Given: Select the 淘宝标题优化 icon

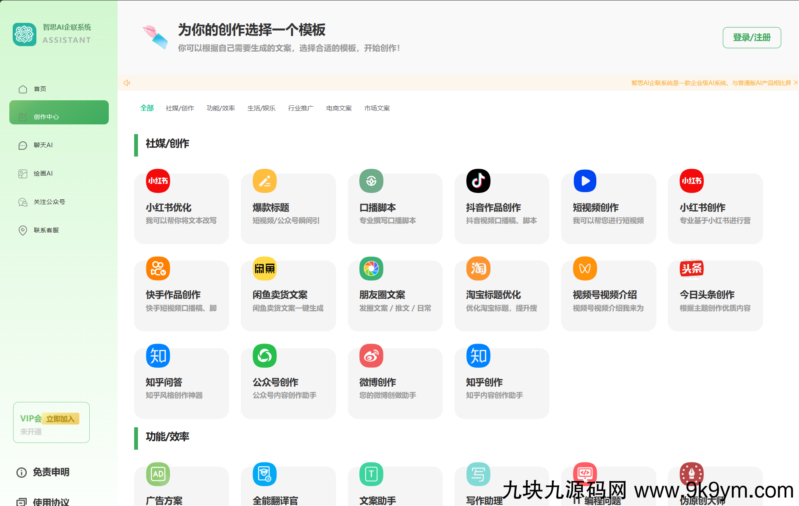Looking at the screenshot, I should [x=478, y=268].
